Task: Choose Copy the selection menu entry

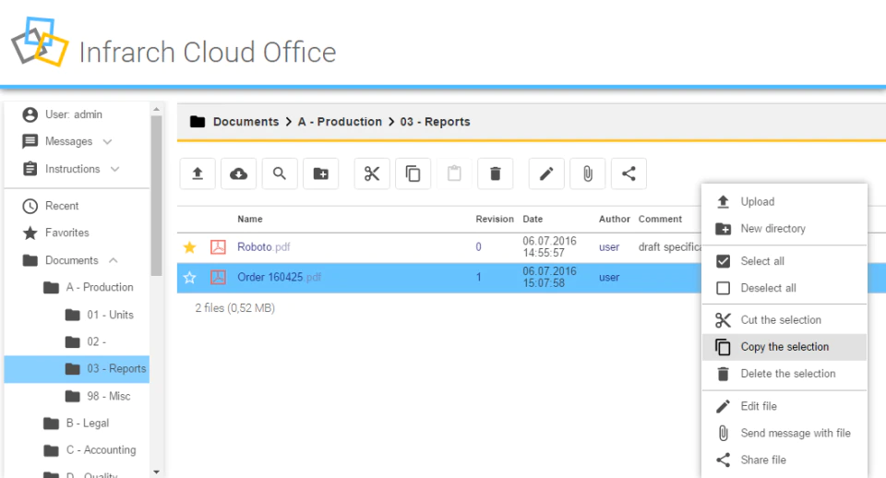Action: pyautogui.click(x=784, y=347)
